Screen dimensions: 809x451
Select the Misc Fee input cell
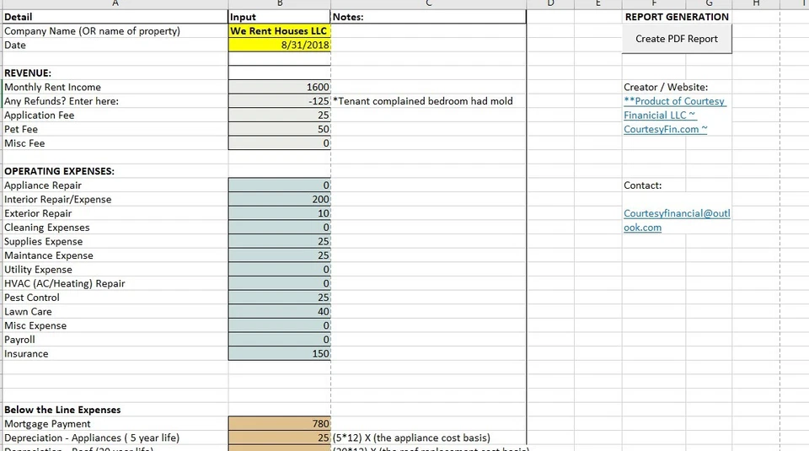click(x=279, y=143)
